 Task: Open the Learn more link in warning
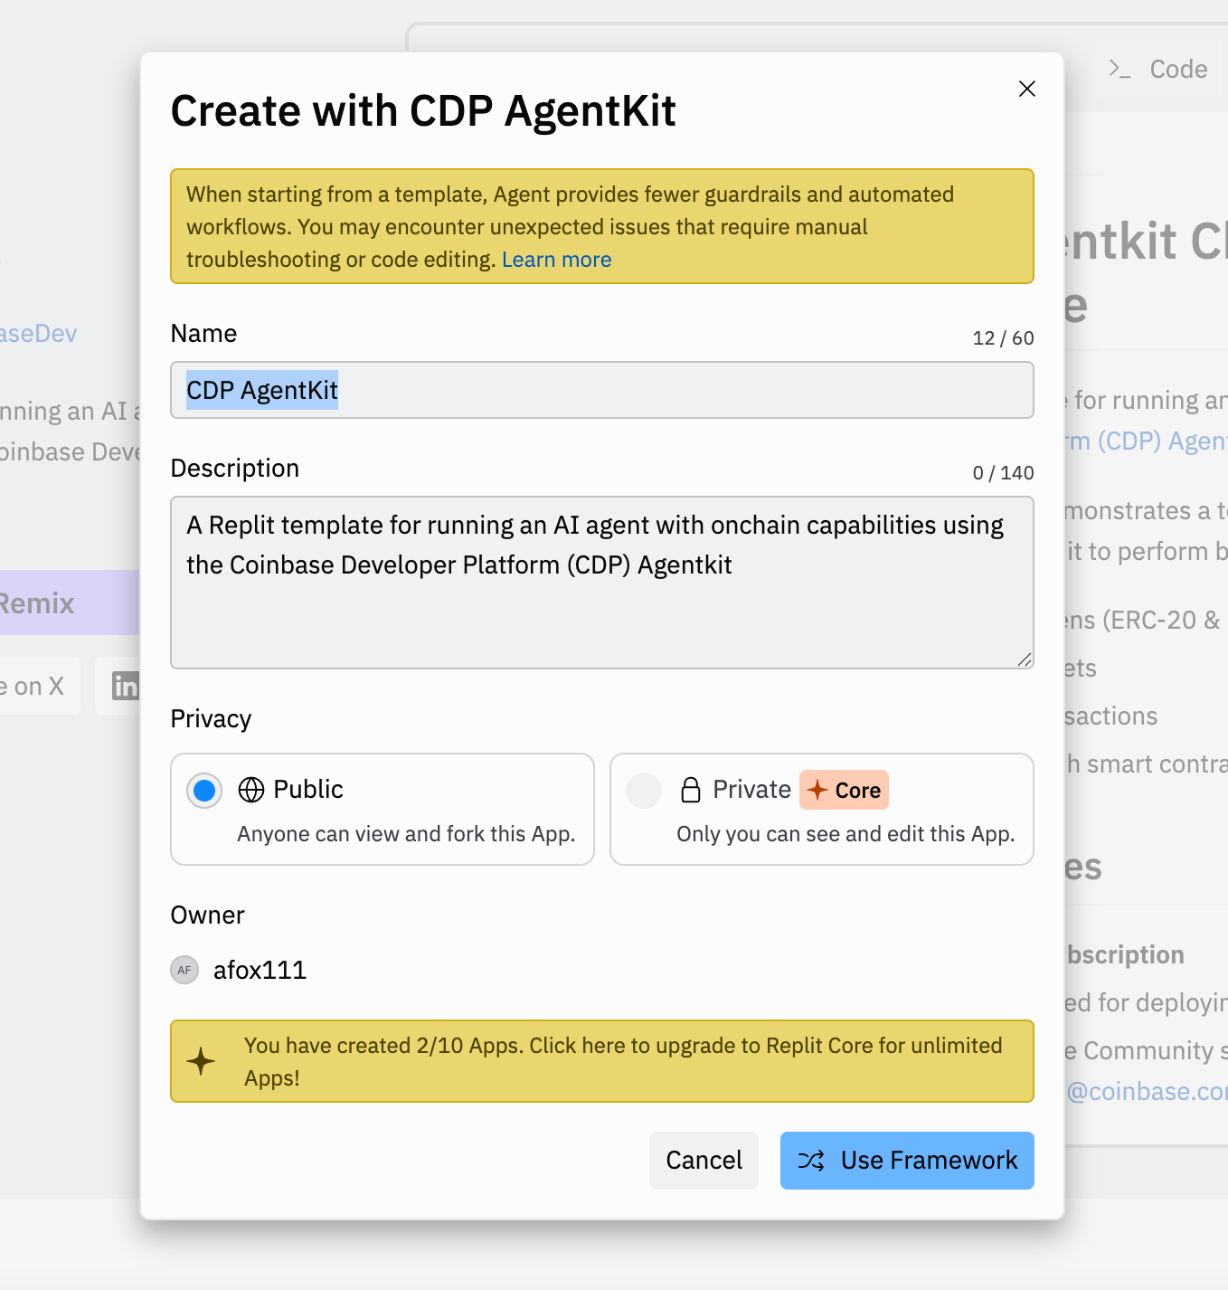click(556, 260)
